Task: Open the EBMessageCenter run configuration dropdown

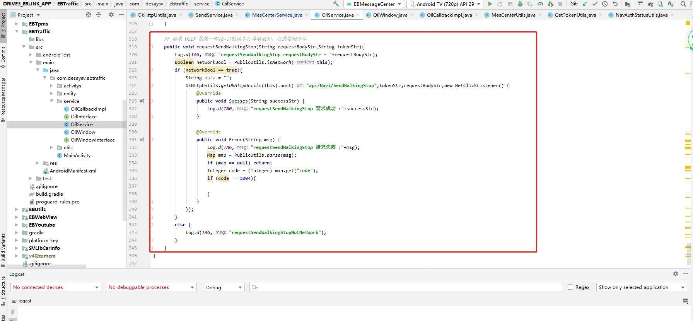Action: [374, 4]
